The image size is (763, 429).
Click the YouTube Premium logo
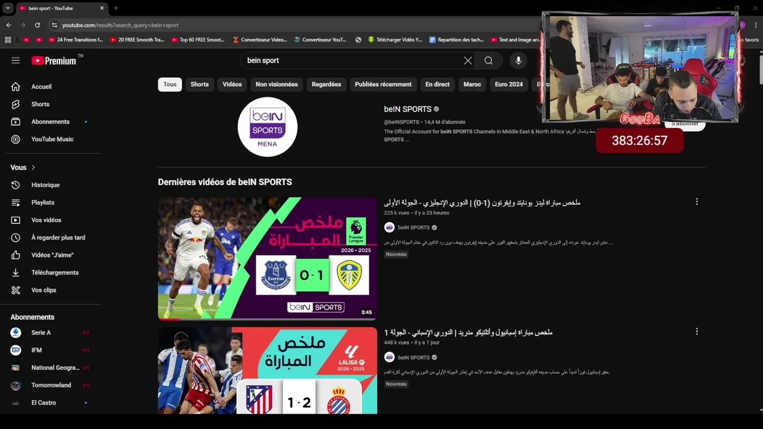click(54, 60)
